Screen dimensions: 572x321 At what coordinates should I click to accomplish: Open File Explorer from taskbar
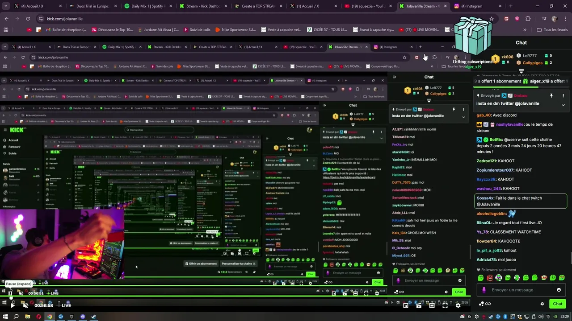click(27, 317)
